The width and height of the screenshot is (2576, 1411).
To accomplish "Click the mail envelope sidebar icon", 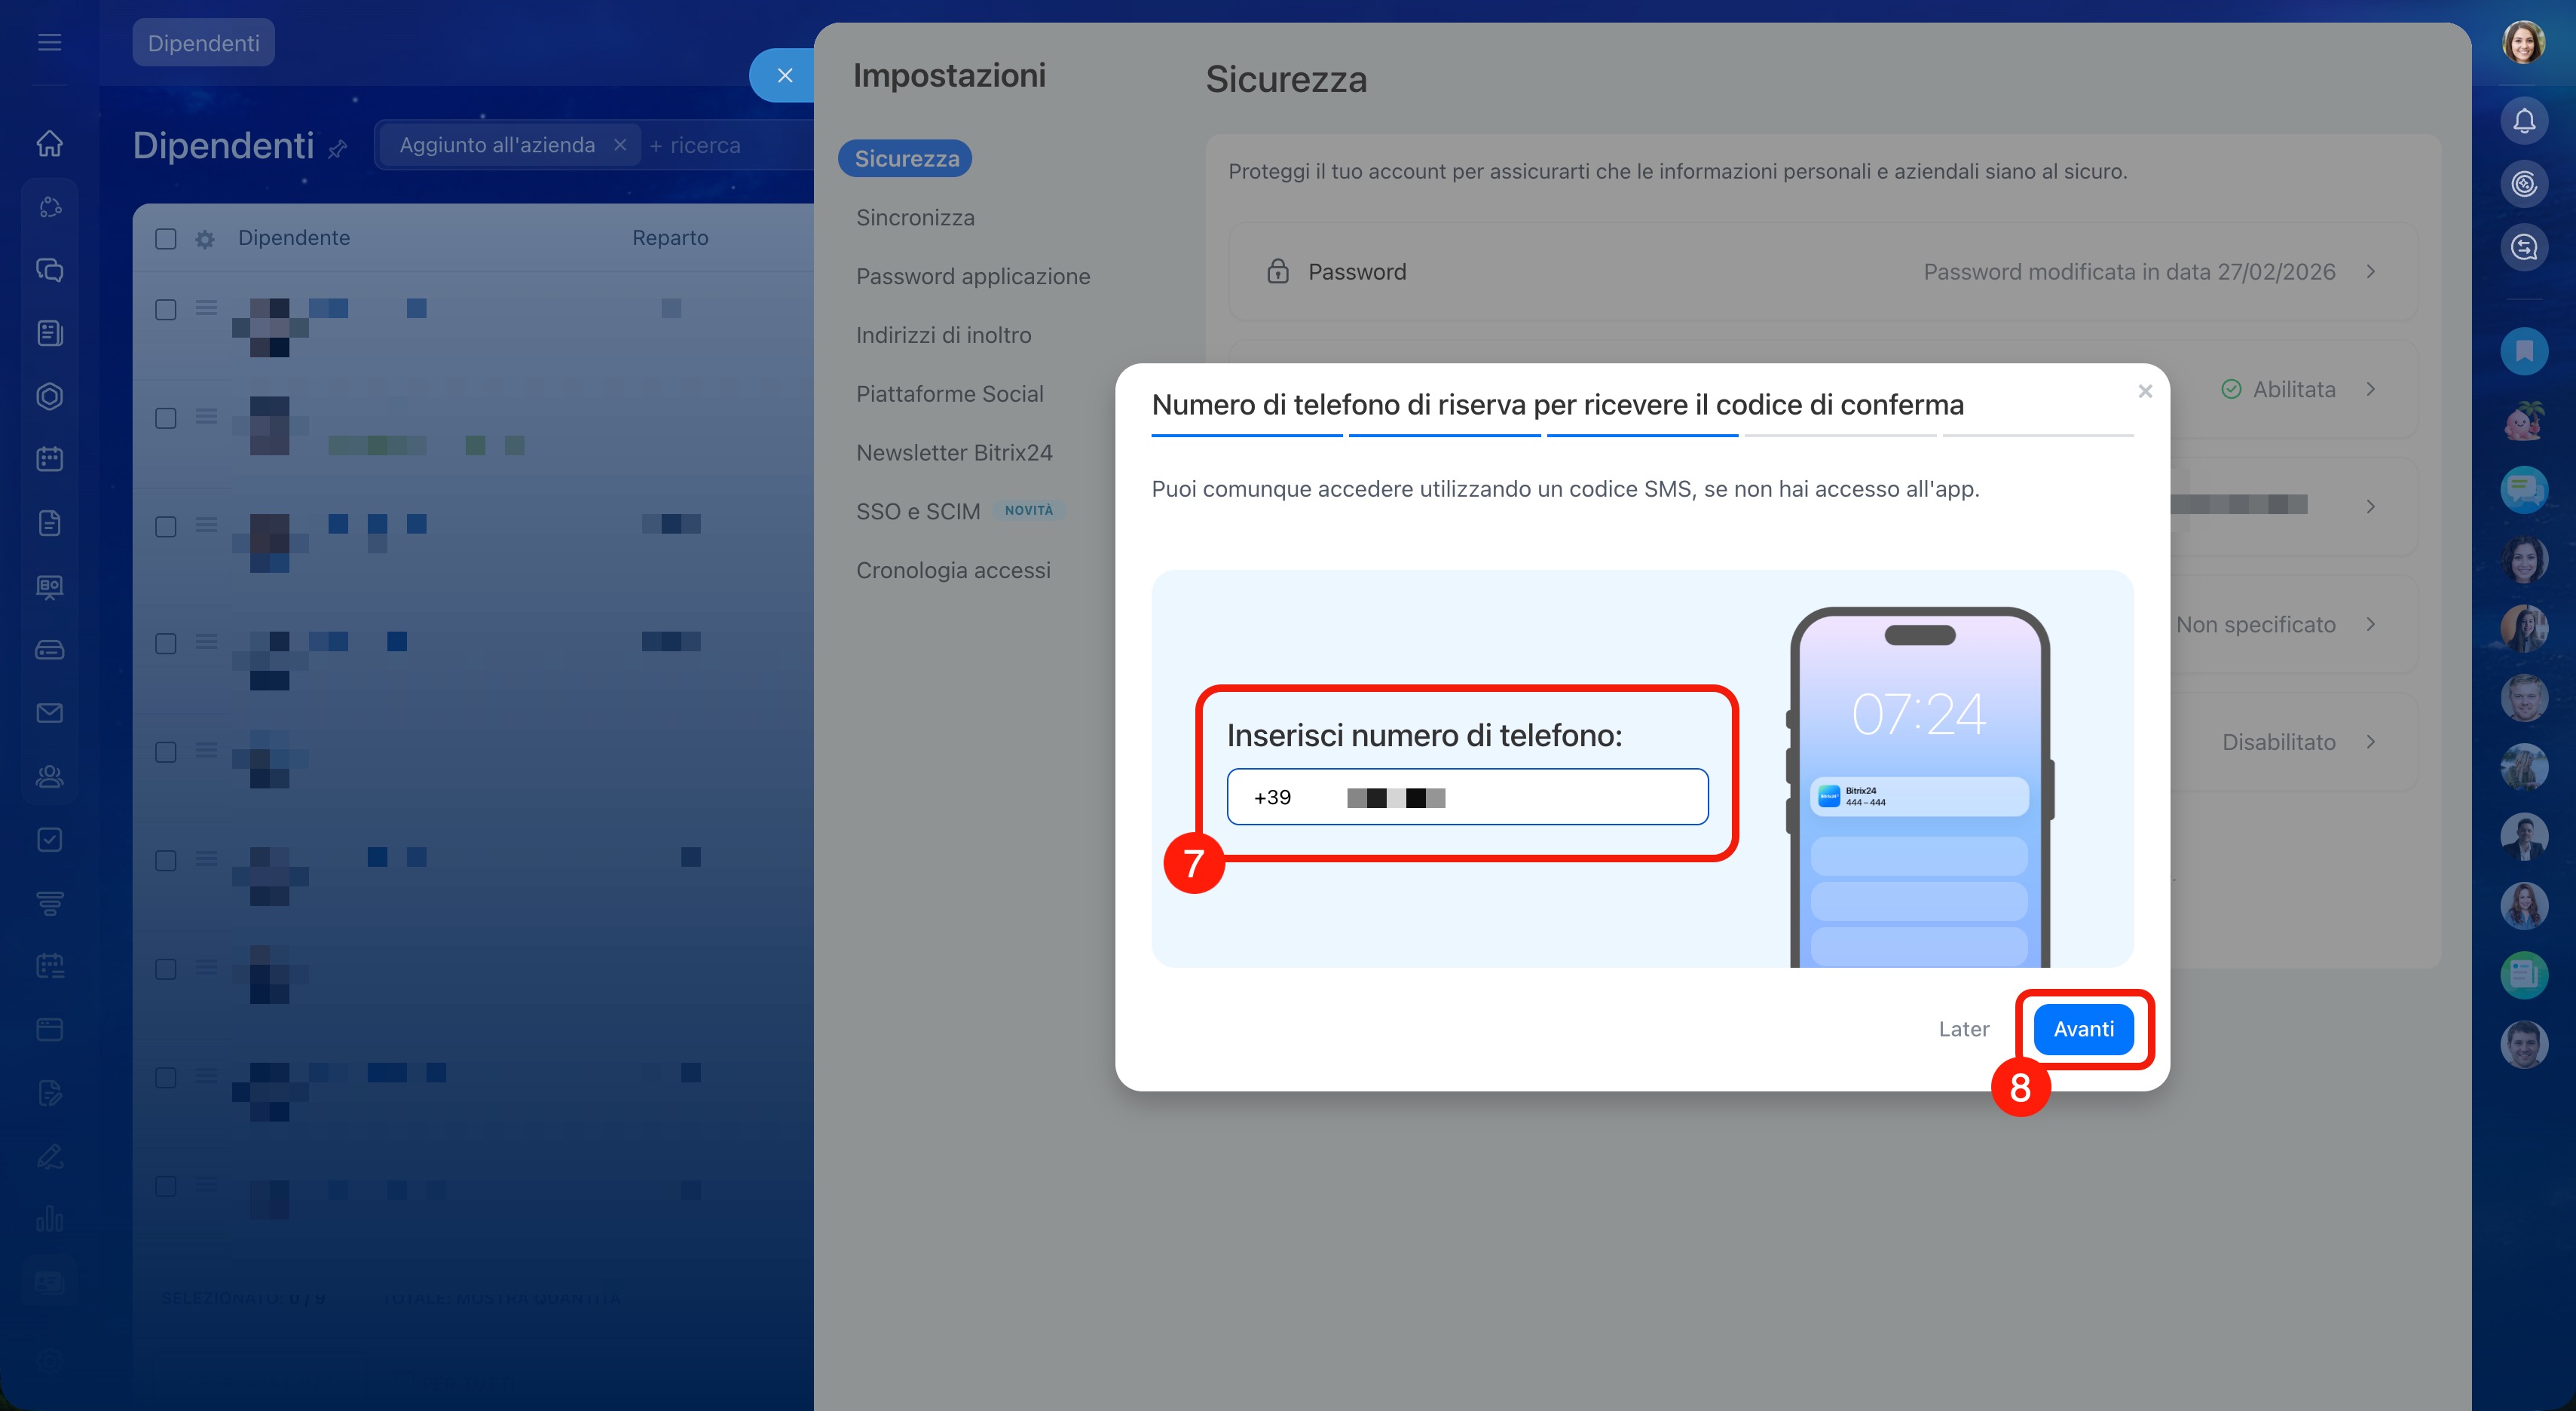I will coord(49,713).
